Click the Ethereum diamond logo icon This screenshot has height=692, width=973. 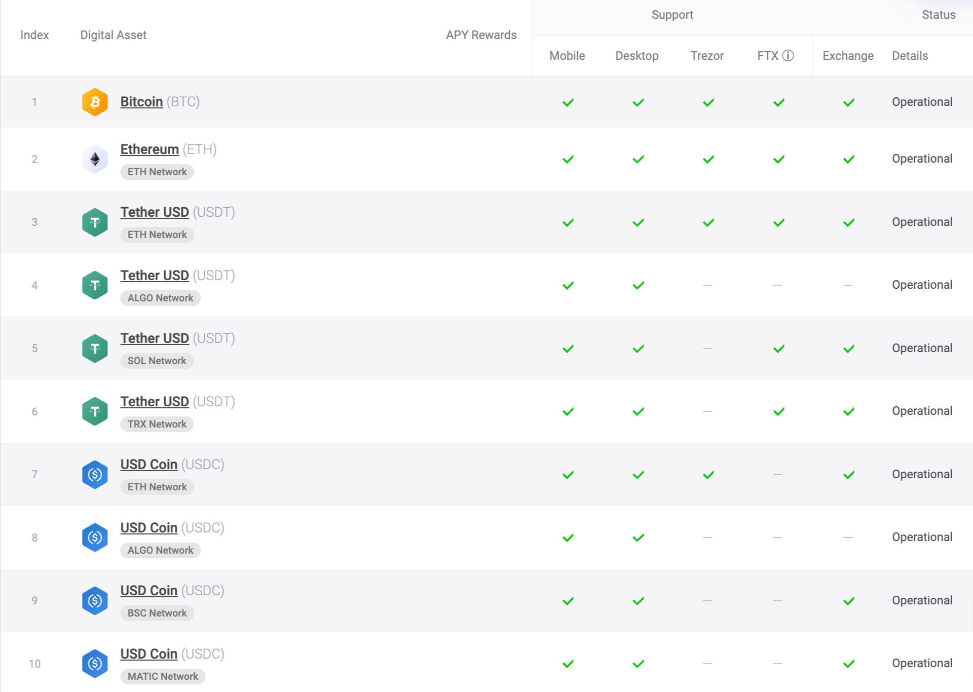click(95, 159)
